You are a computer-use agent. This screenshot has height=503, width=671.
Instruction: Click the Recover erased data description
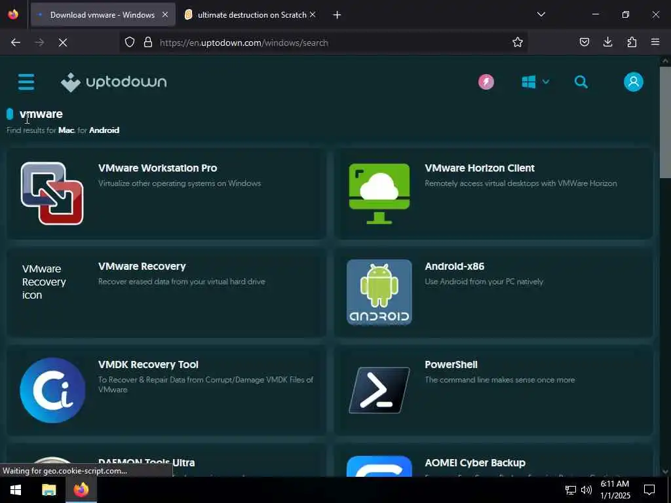pyautogui.click(x=182, y=282)
